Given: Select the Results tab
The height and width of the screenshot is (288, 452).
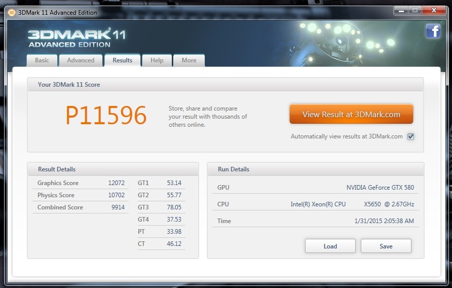Looking at the screenshot, I should (x=123, y=60).
